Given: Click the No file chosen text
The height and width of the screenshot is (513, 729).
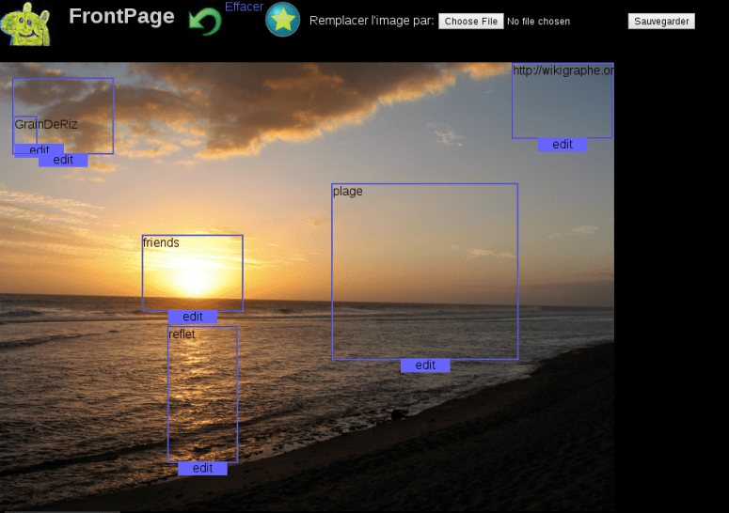Looking at the screenshot, I should tap(538, 22).
